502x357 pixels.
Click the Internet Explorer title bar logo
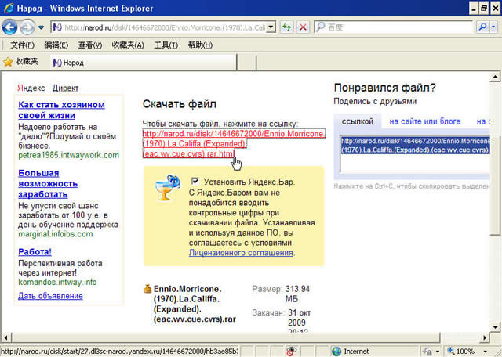(x=9, y=8)
